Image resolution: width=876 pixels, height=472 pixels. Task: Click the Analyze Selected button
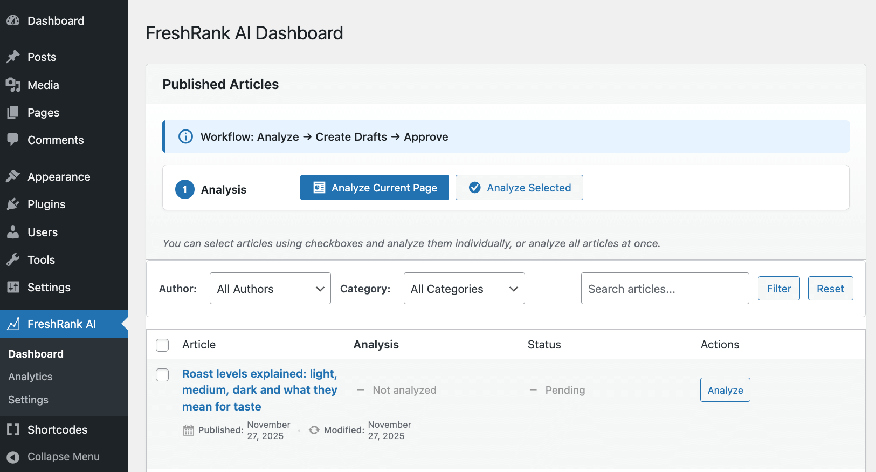tap(519, 188)
